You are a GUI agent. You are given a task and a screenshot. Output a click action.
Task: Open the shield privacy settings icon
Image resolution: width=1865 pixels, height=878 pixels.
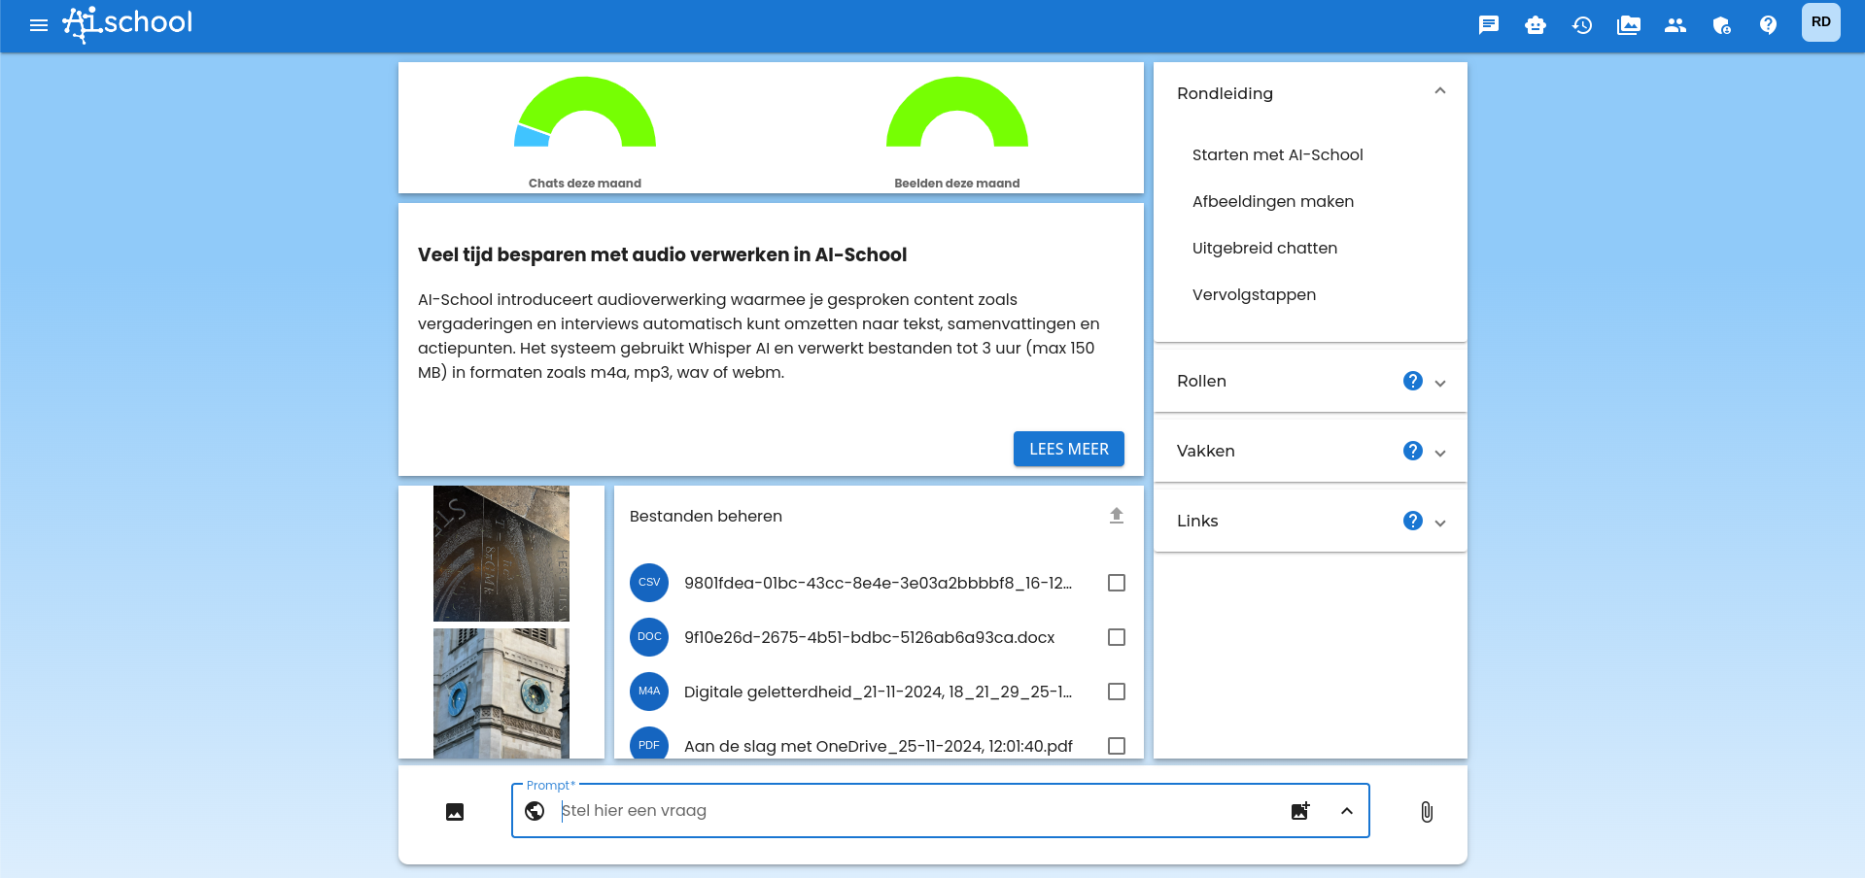[x=1722, y=25]
